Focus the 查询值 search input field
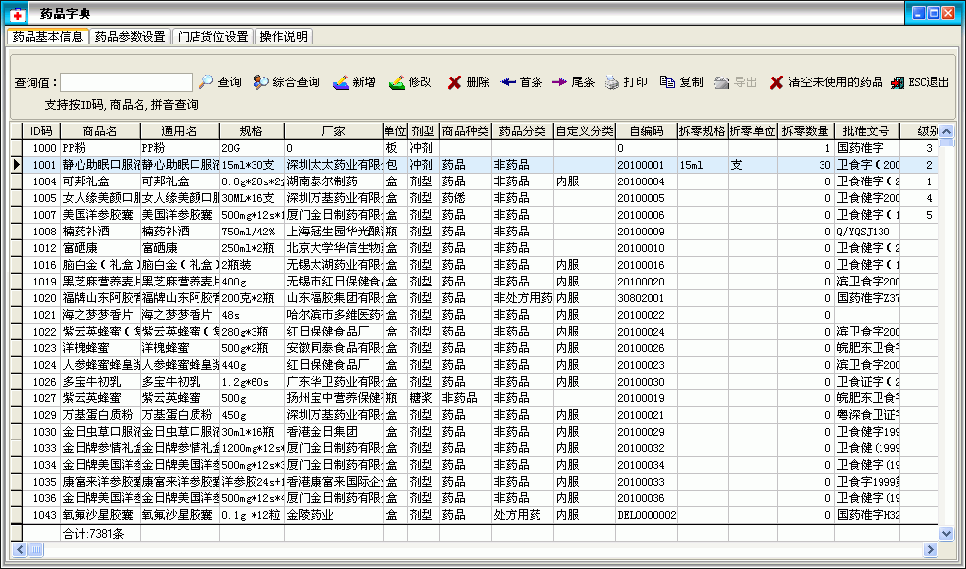The width and height of the screenshot is (966, 569). pyautogui.click(x=127, y=82)
